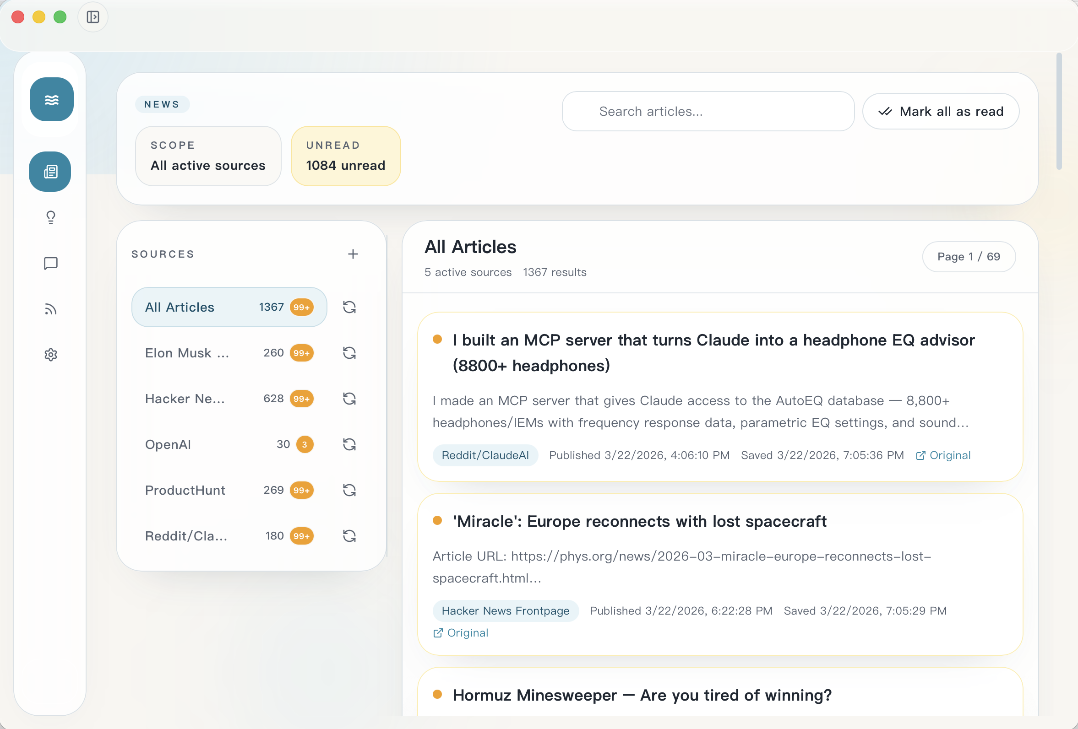
Task: Open the chat bubble section
Action: (x=50, y=263)
